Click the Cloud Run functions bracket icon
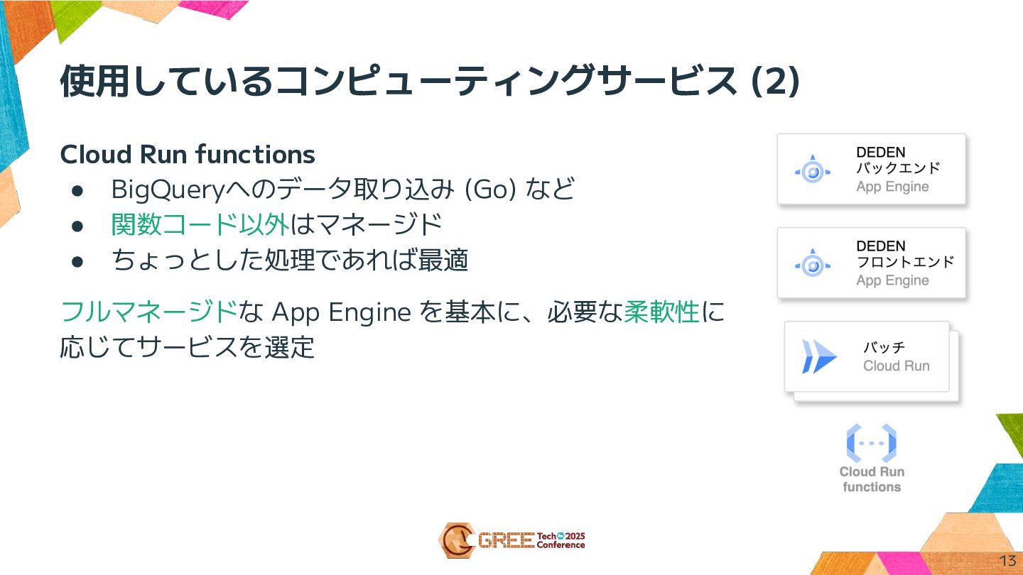 (x=871, y=443)
